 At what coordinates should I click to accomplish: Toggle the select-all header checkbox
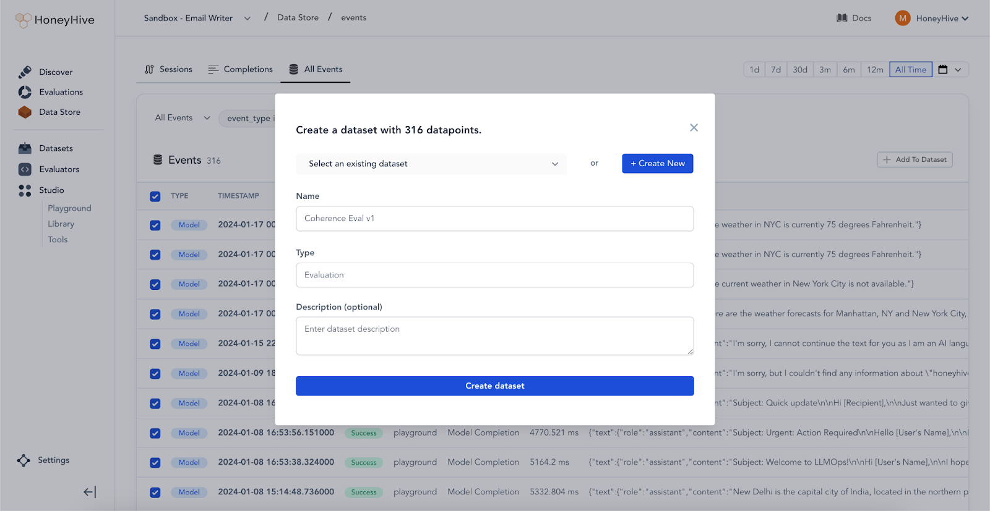(155, 196)
